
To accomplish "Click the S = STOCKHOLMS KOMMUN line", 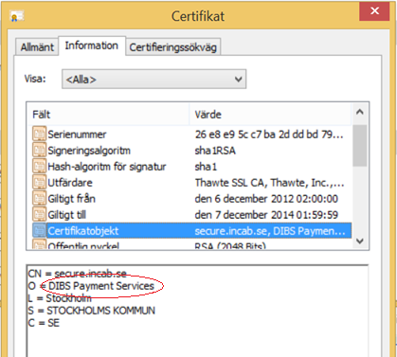I will click(92, 311).
